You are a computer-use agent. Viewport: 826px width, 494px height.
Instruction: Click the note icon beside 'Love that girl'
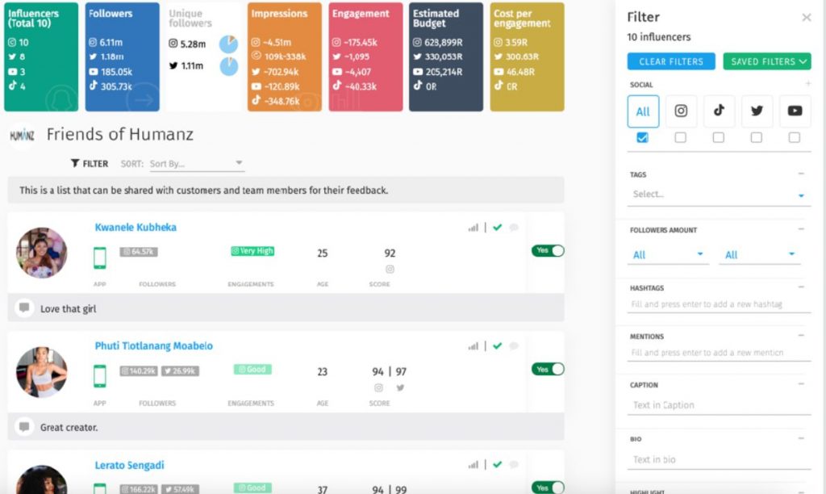(24, 308)
